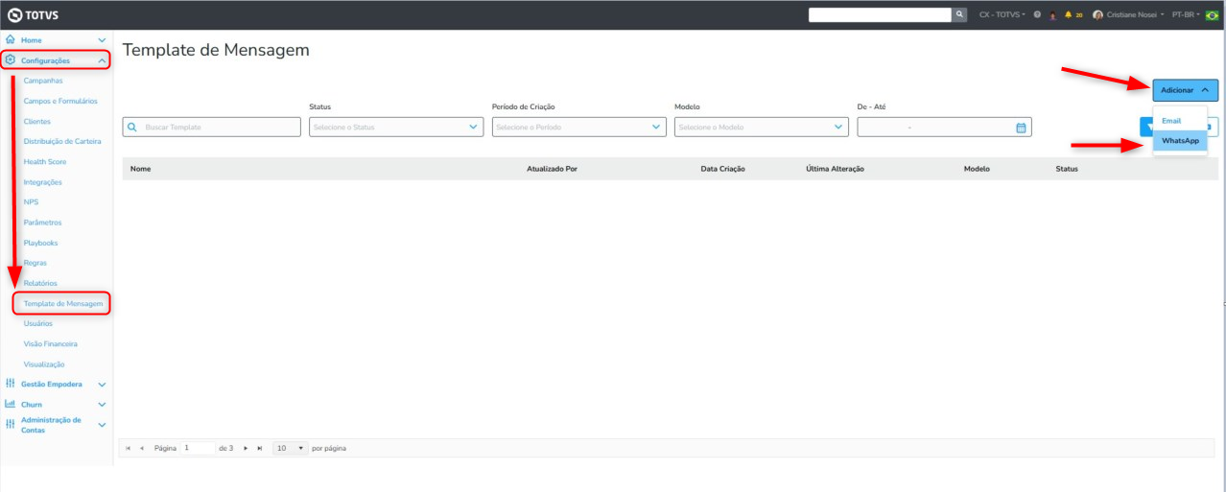The height and width of the screenshot is (492, 1226).
Task: Open Visão Financeira in sidebar
Action: click(51, 343)
